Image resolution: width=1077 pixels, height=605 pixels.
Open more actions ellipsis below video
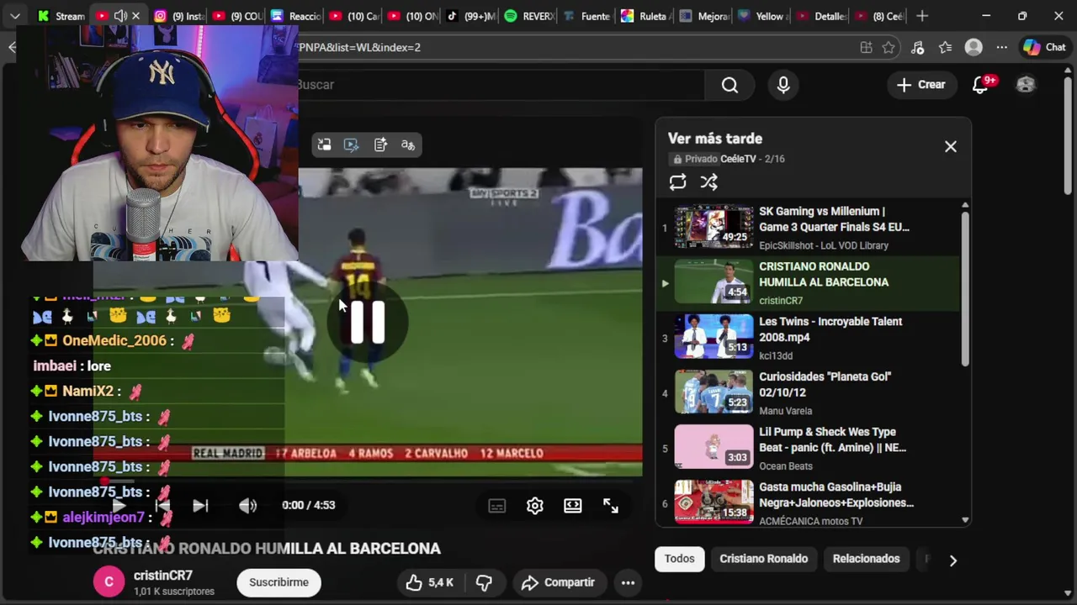pos(628,582)
